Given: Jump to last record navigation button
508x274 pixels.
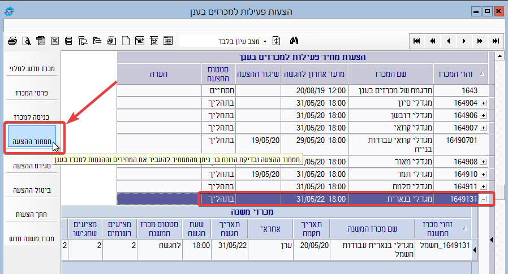Looking at the screenshot, I should [496, 41].
